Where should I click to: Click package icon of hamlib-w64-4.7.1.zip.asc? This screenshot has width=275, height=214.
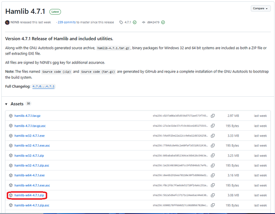tap(11, 205)
